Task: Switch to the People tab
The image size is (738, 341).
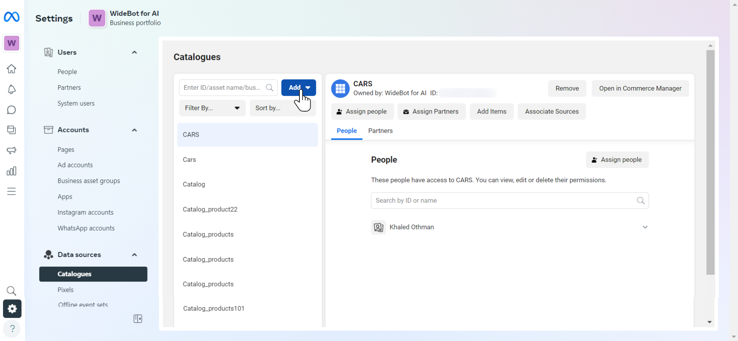Action: pyautogui.click(x=347, y=131)
